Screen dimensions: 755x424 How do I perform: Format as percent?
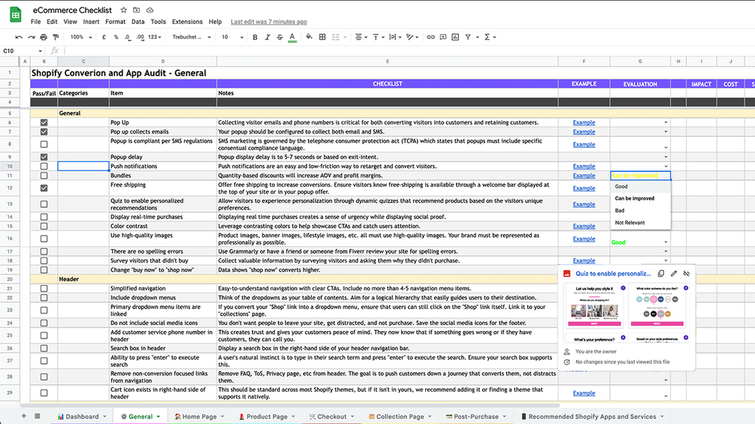[116, 37]
